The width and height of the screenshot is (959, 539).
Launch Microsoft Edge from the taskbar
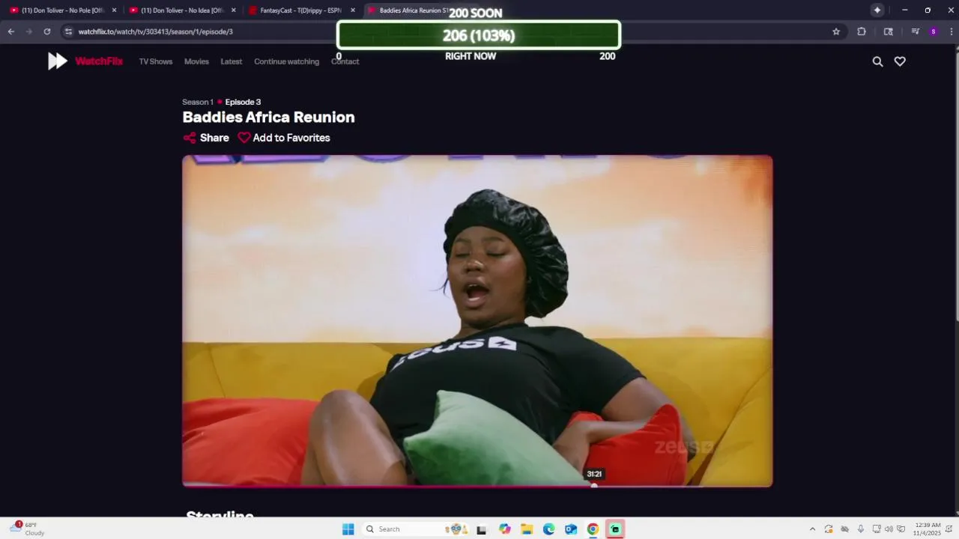tap(548, 529)
